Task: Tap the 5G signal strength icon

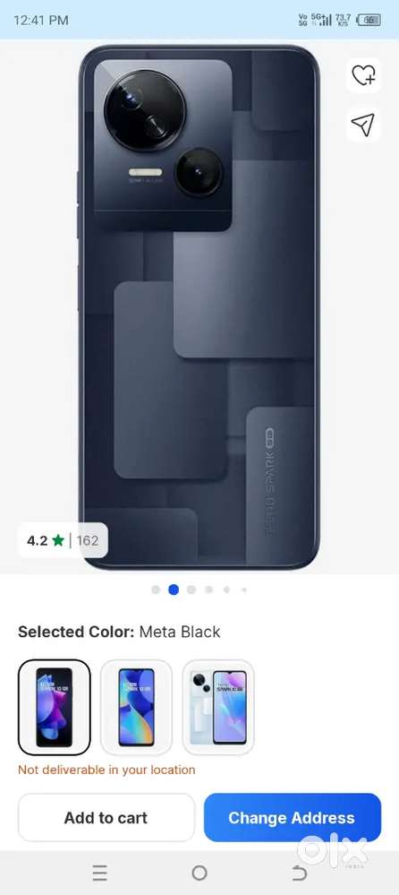Action: (x=321, y=20)
